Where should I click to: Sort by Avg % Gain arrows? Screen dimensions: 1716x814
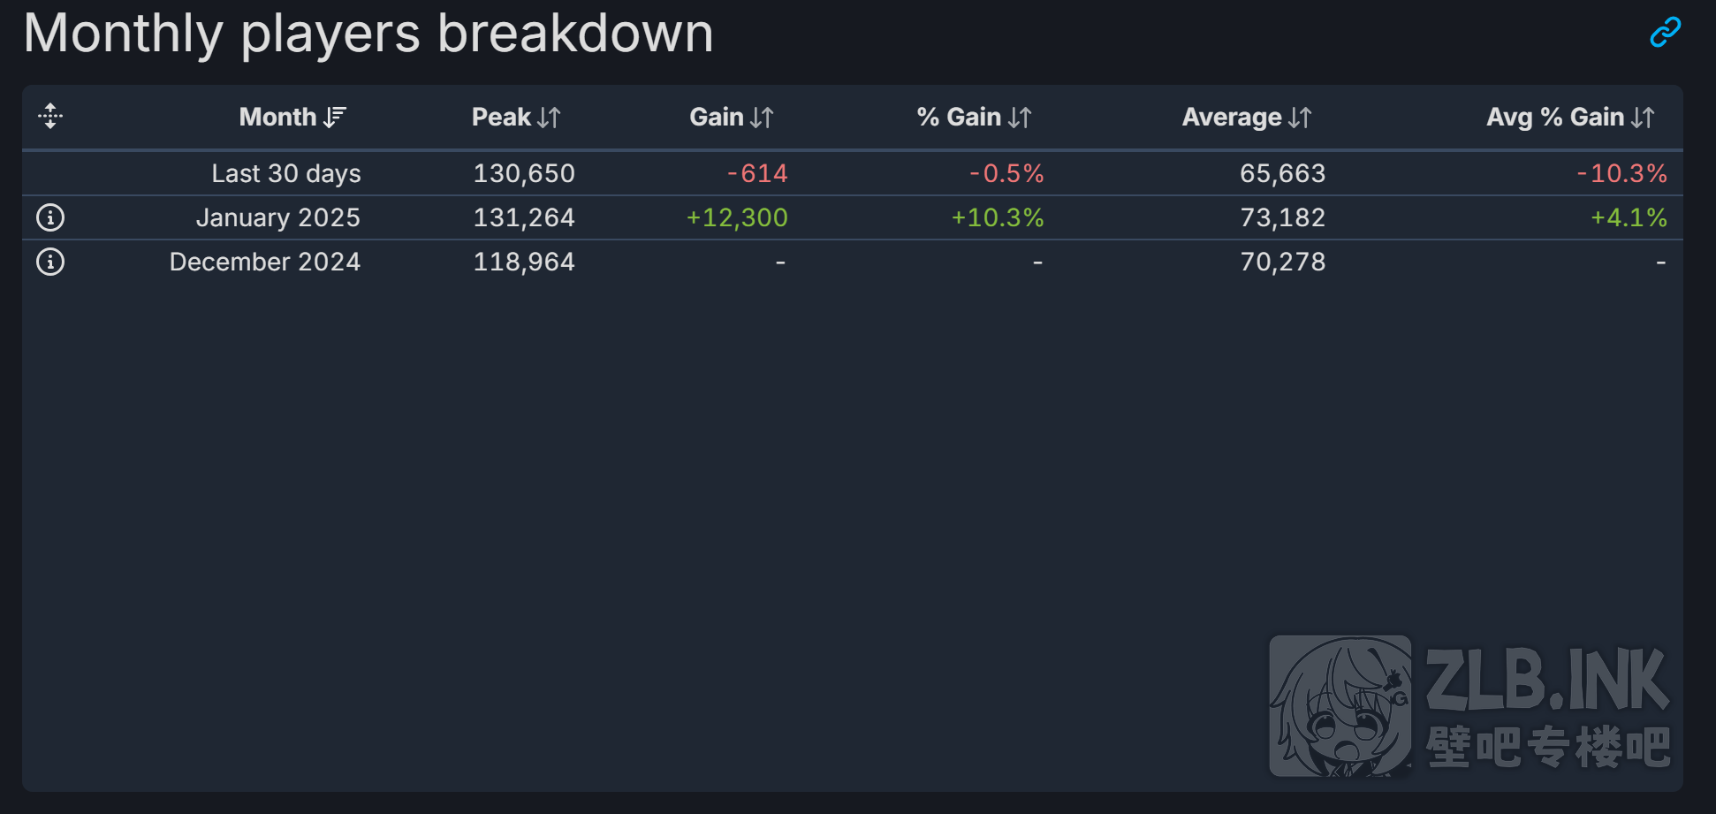[x=1643, y=117]
